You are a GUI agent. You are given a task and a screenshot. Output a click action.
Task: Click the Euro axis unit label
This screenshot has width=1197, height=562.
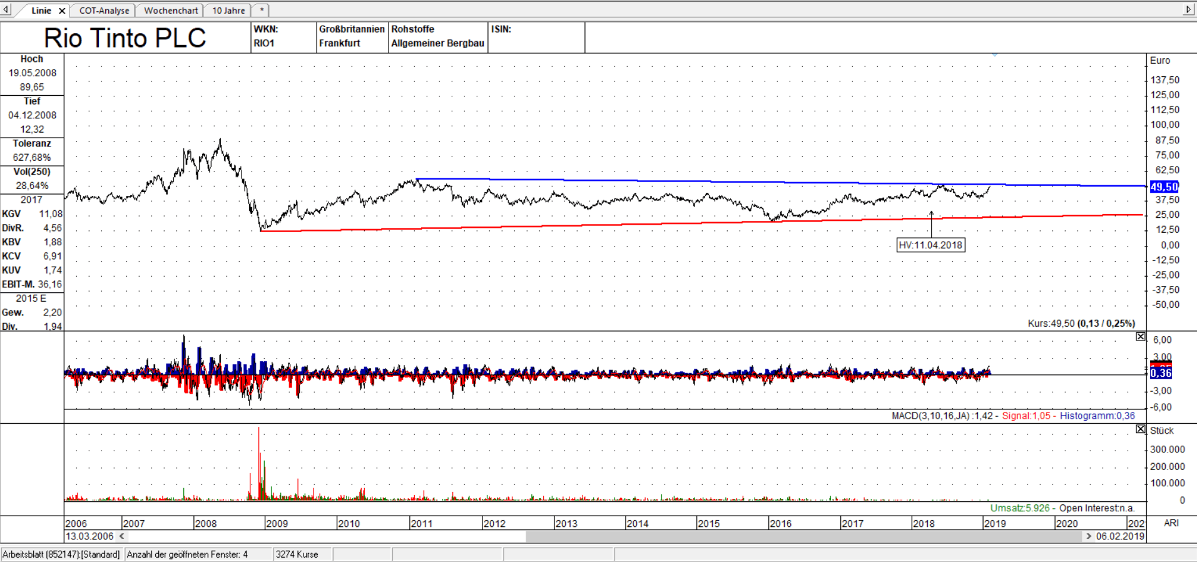tap(1159, 61)
